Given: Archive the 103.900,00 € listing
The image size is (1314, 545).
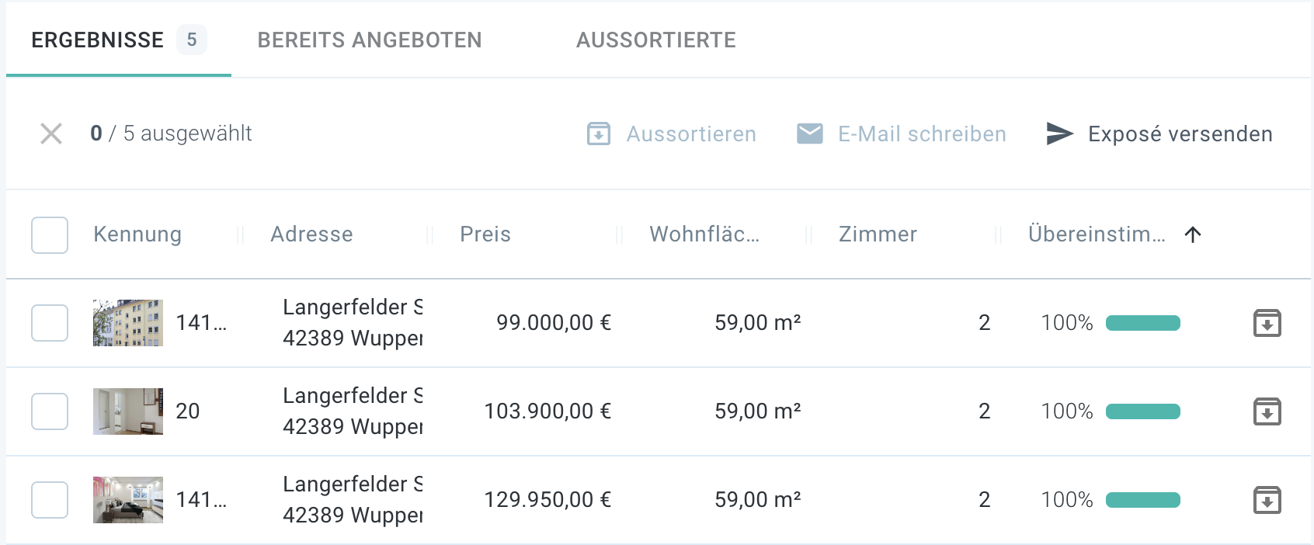Looking at the screenshot, I should tap(1267, 411).
